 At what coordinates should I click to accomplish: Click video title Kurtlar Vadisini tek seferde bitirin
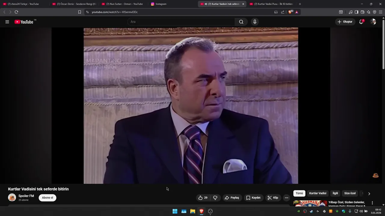(x=38, y=189)
